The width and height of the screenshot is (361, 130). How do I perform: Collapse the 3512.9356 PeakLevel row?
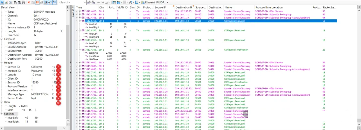(80, 30)
